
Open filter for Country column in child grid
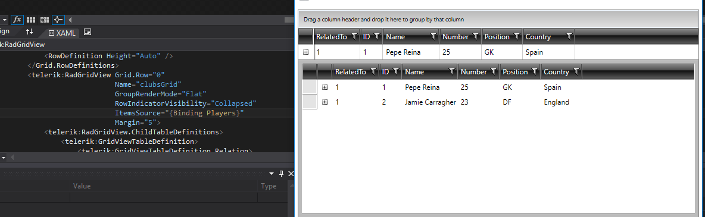coord(576,71)
